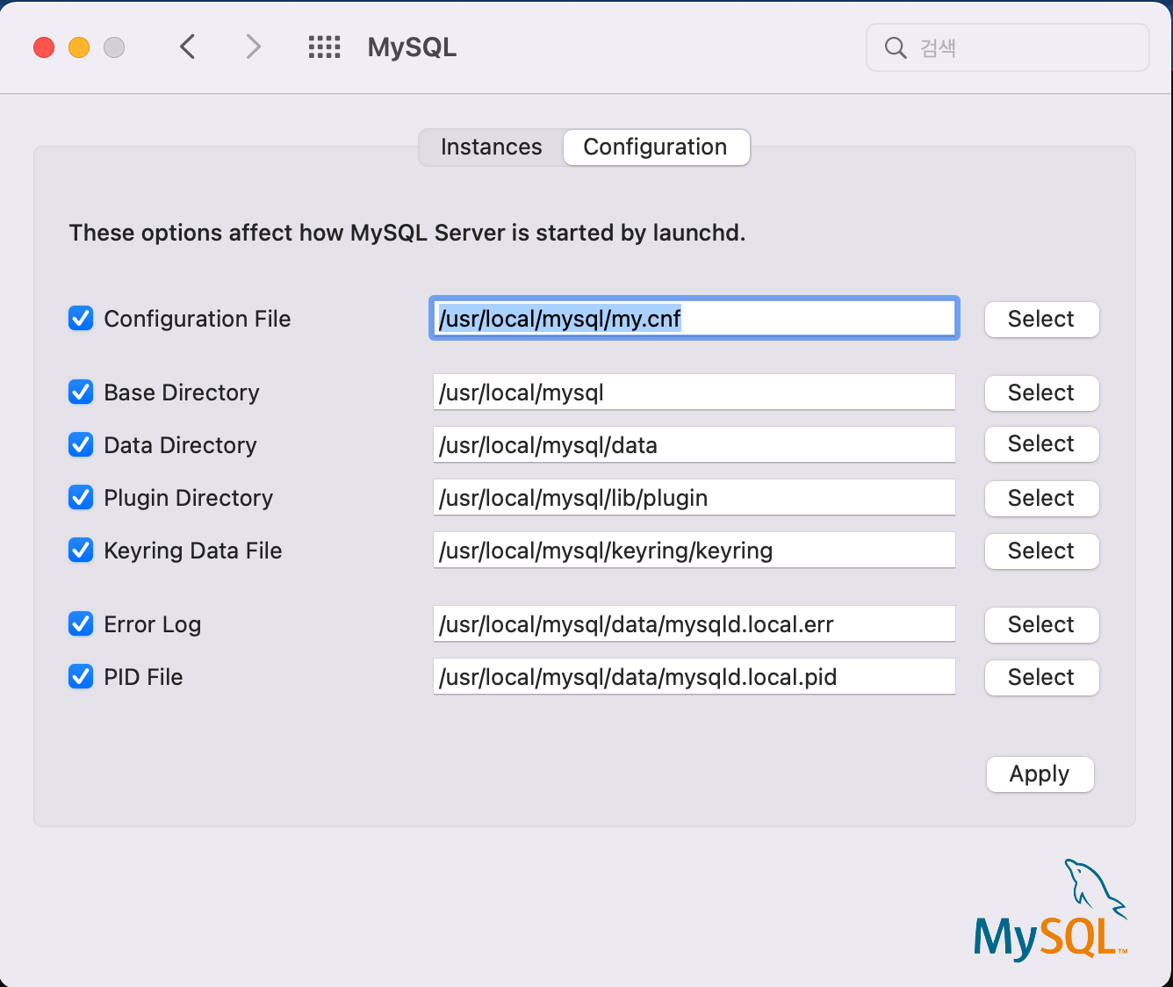Uncheck the Keyring Data File checkbox
Viewport: 1173px width, 987px height.
(81, 550)
